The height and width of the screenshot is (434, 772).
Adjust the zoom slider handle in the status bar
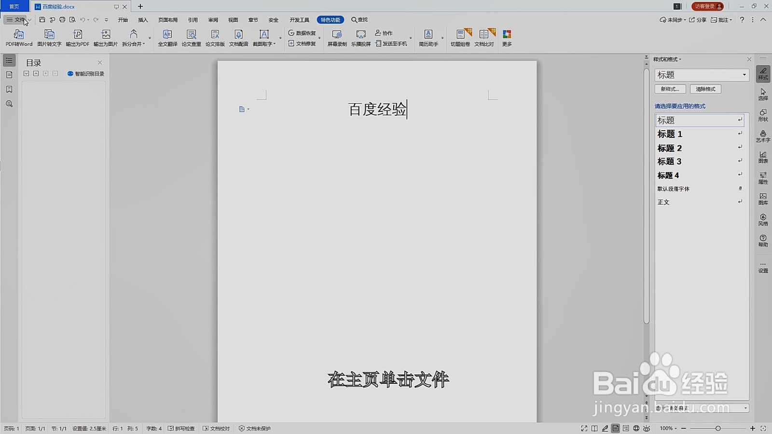tap(718, 428)
